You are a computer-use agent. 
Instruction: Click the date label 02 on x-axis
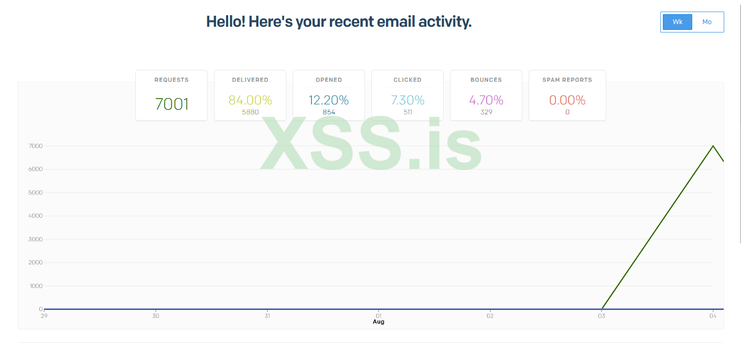(490, 316)
